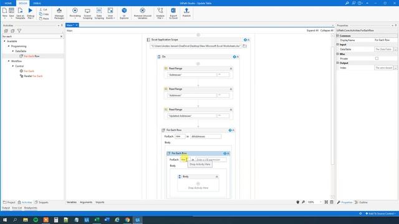This screenshot has width=399, height=224.
Task: Open Windows Start menu
Action: tap(5, 220)
